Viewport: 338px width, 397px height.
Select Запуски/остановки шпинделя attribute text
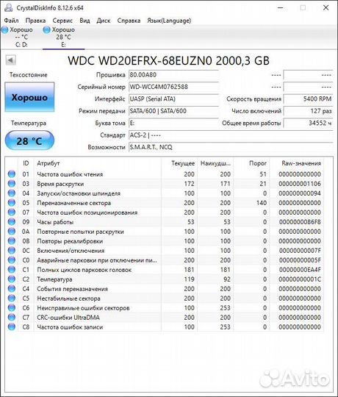point(79,193)
